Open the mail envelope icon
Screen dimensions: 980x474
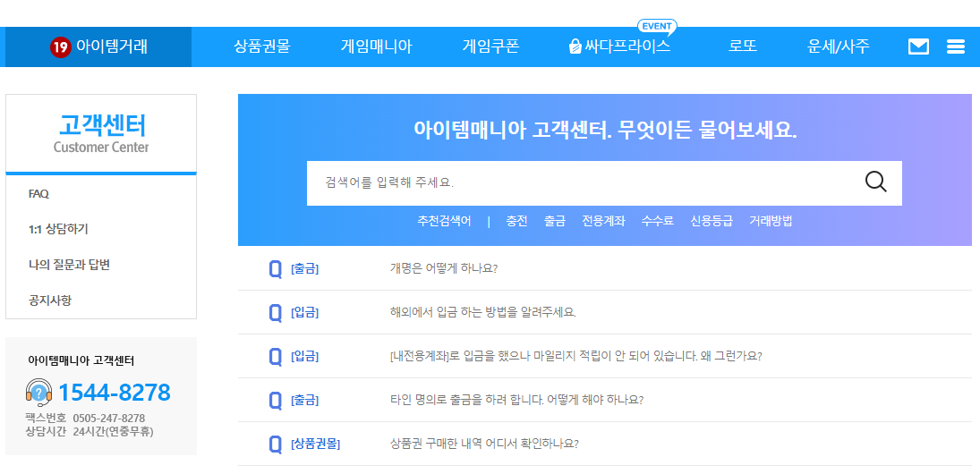point(918,47)
